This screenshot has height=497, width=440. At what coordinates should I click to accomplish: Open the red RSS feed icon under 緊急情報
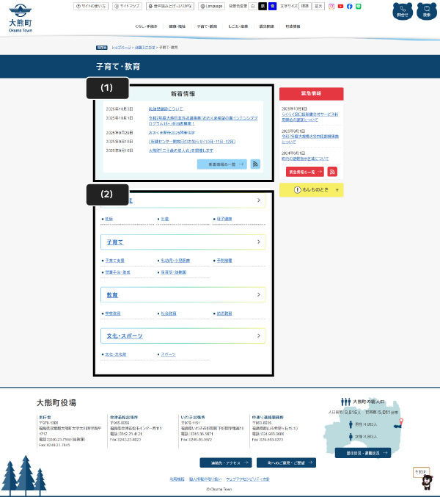click(332, 172)
